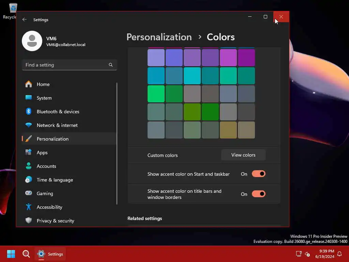Image resolution: width=349 pixels, height=262 pixels.
Task: Click the Privacy & security shield icon
Action: pos(29,221)
